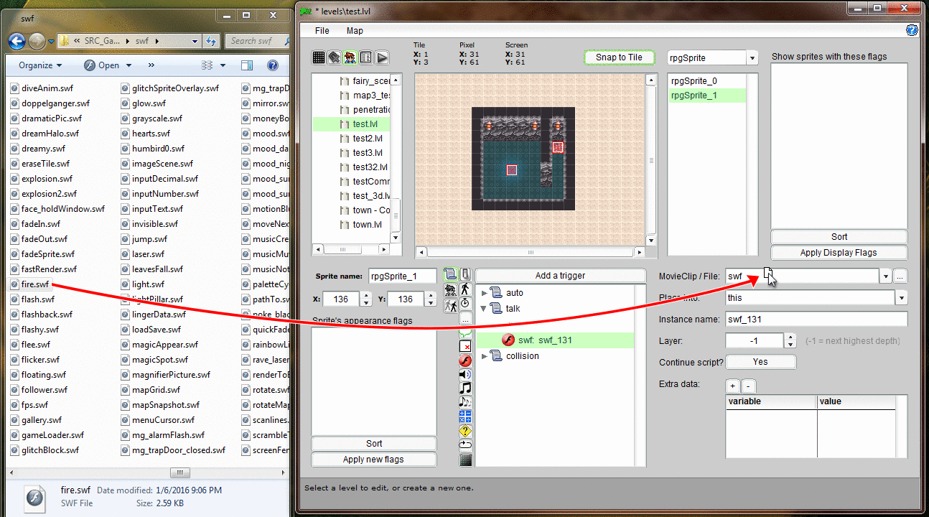Collapse the talk trigger node
The height and width of the screenshot is (517, 929).
click(485, 309)
